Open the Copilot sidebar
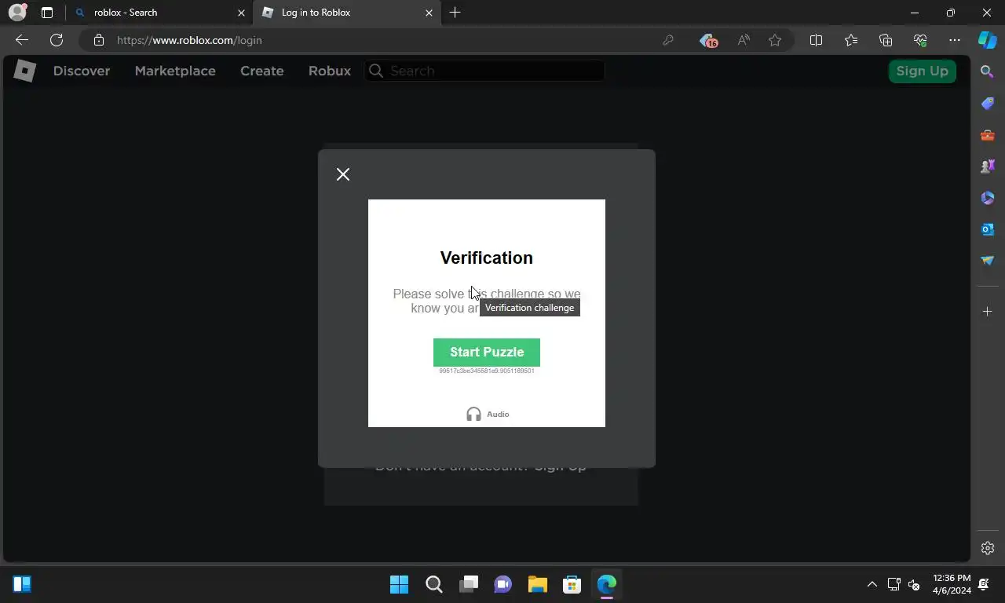This screenshot has height=603, width=1005. [988, 40]
